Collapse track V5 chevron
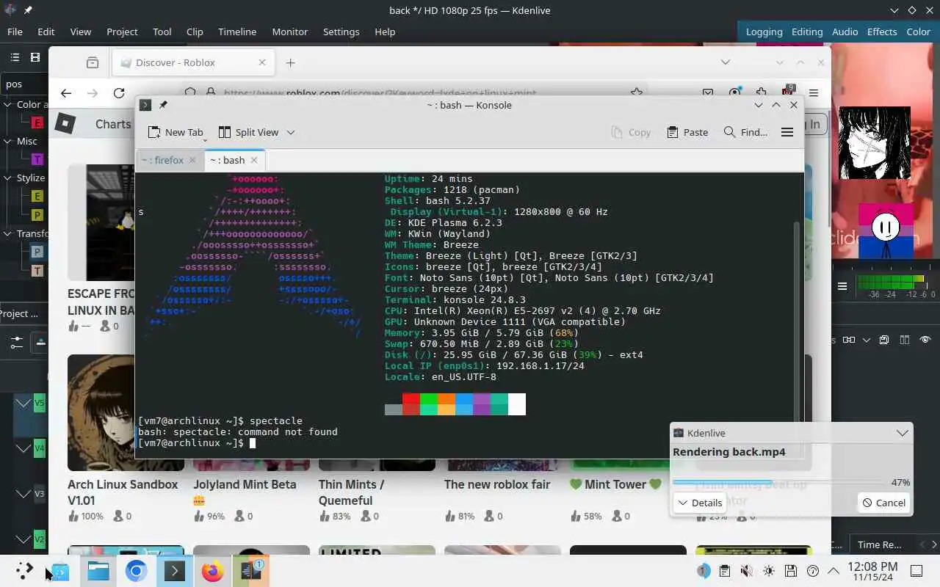The height and width of the screenshot is (587, 940). pos(23,403)
